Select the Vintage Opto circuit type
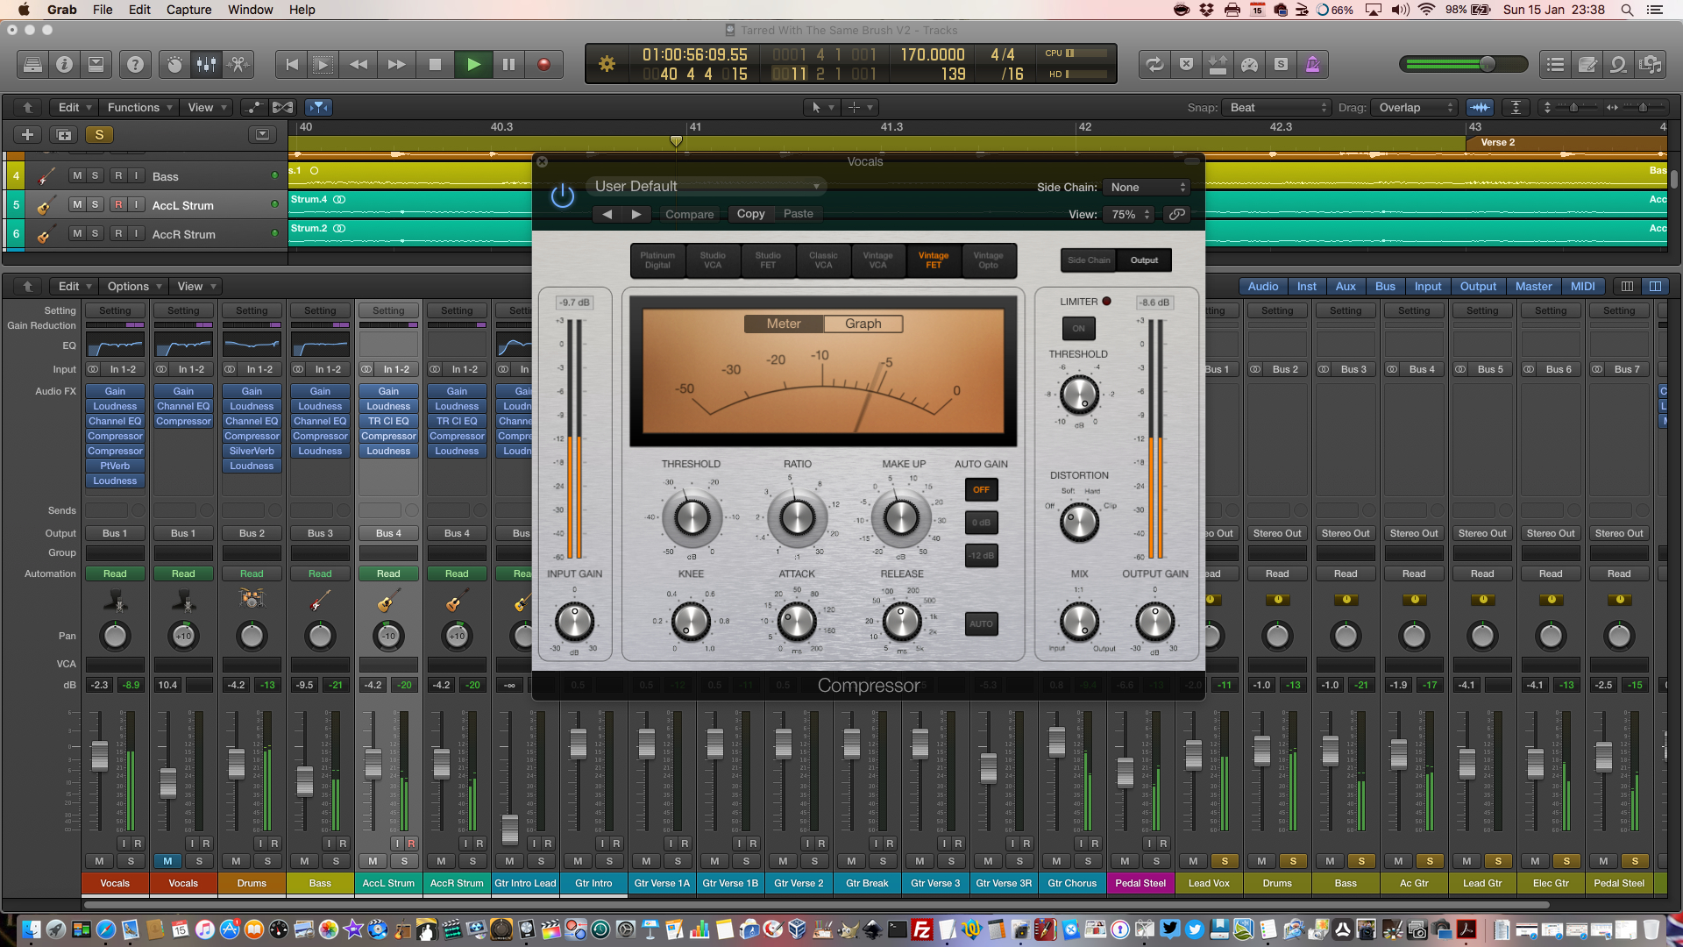The width and height of the screenshot is (1683, 947). click(x=989, y=260)
